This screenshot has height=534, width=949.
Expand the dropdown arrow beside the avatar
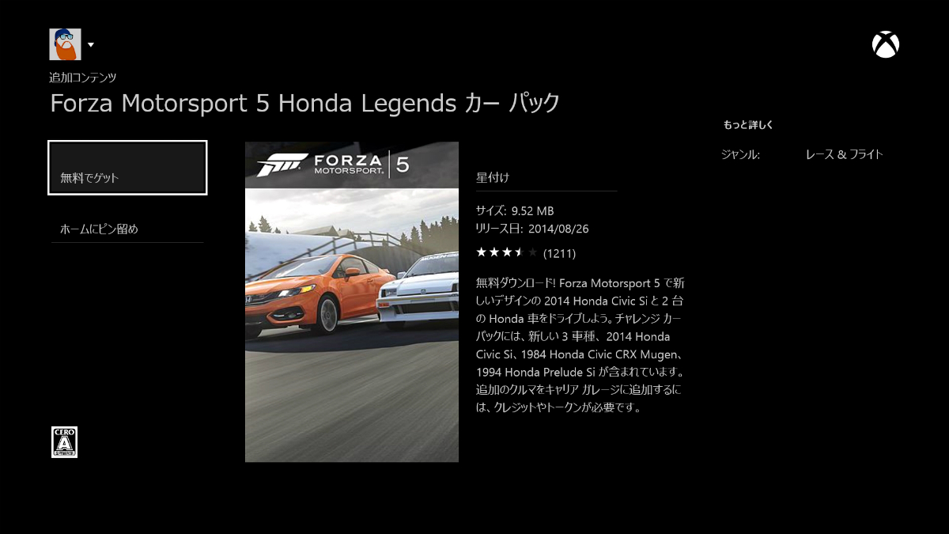point(91,45)
